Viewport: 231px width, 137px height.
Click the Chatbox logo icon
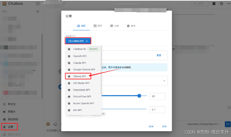click(4, 3)
